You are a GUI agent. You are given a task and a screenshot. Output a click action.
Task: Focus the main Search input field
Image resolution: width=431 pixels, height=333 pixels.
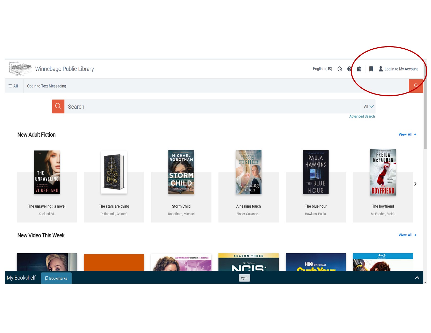(212, 107)
